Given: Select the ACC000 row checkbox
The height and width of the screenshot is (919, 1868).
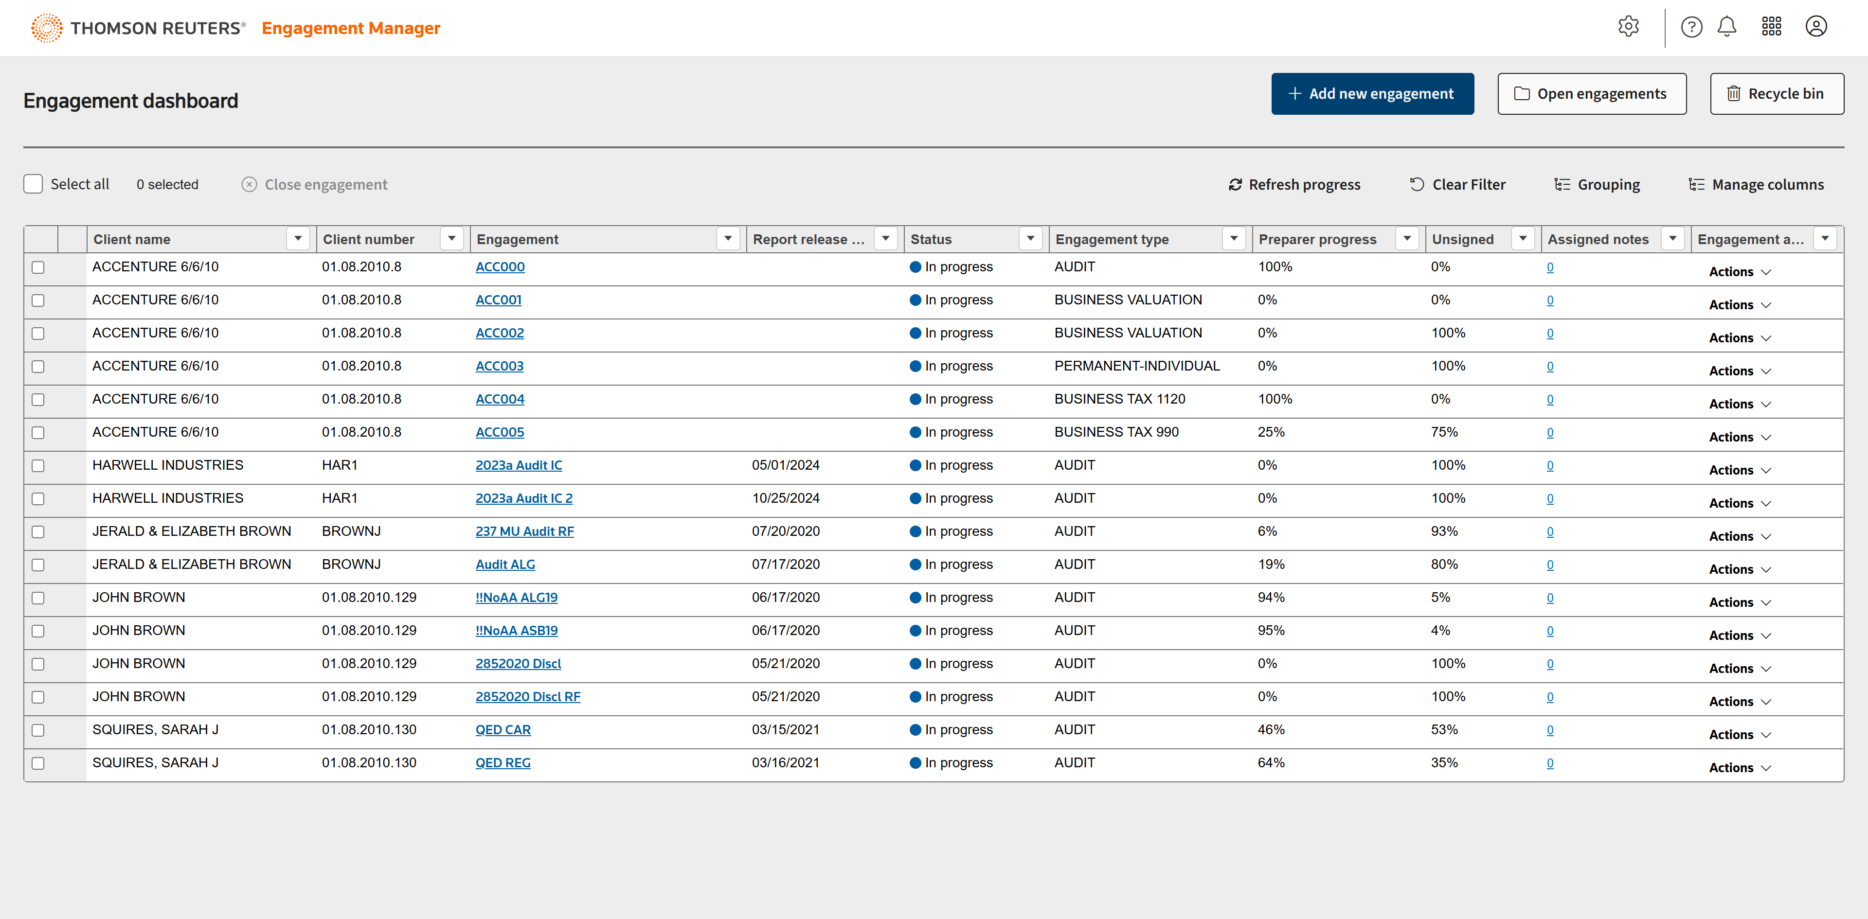Looking at the screenshot, I should (x=38, y=267).
